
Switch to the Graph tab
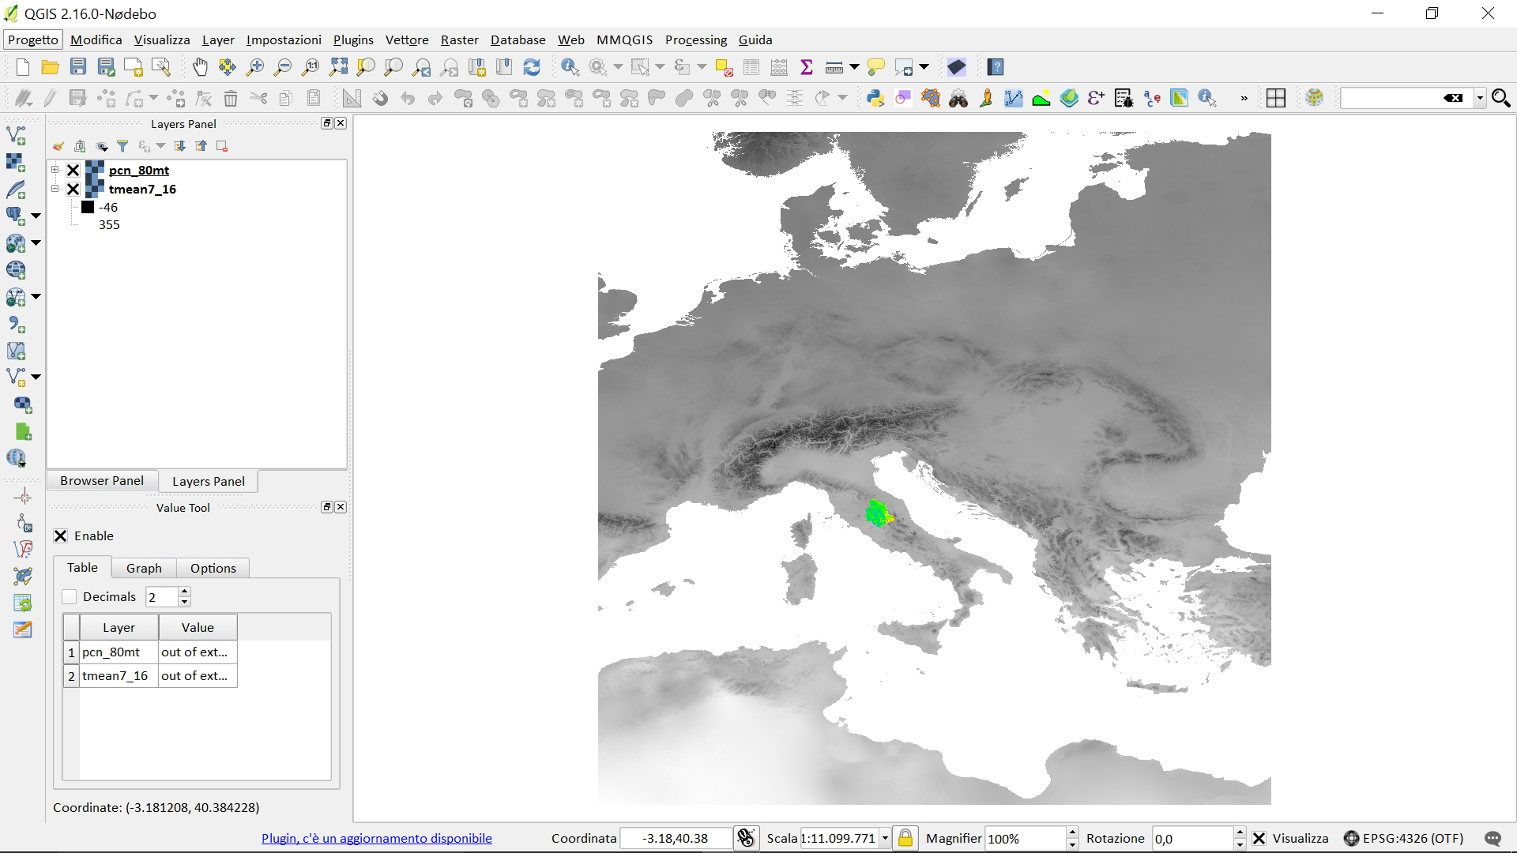point(144,568)
